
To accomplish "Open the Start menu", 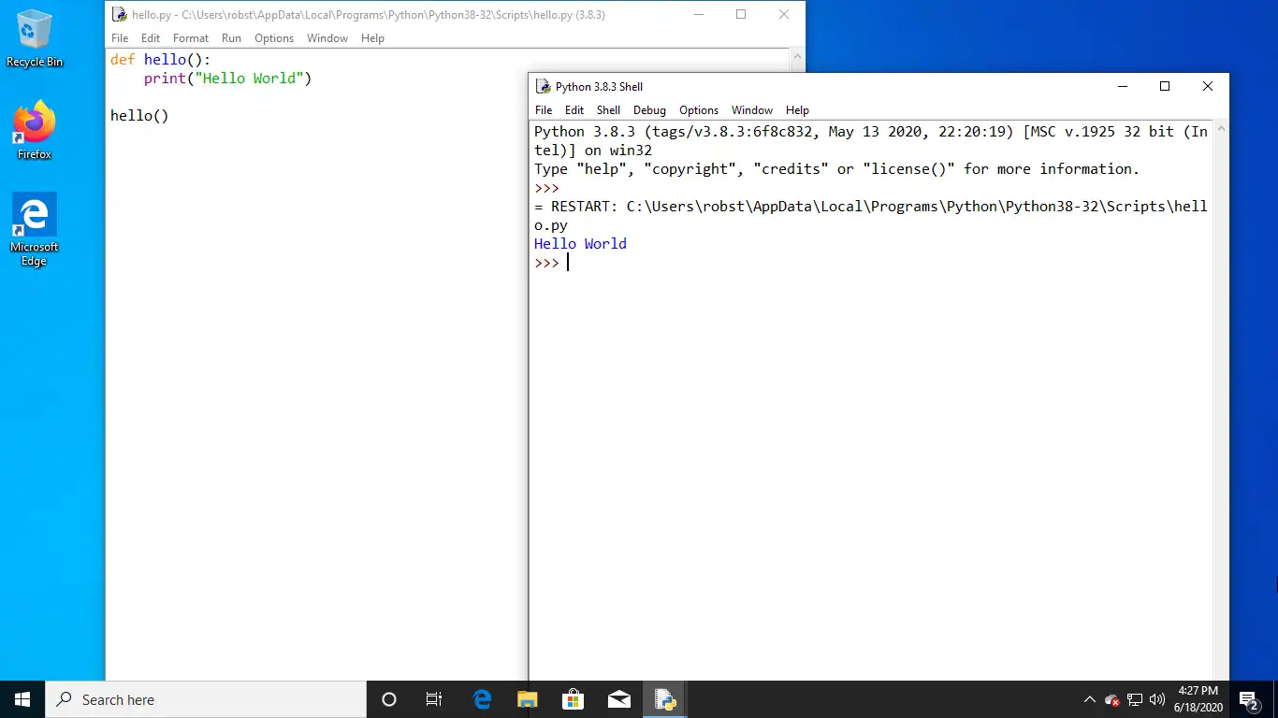I will [x=21, y=698].
